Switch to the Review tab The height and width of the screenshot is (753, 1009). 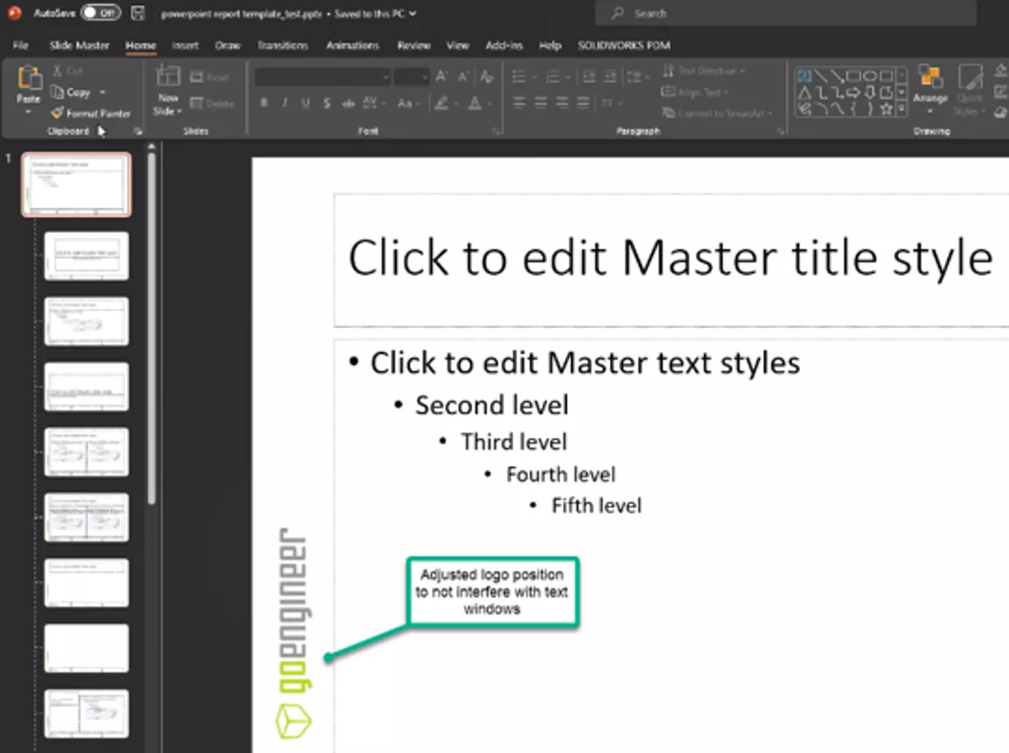coord(414,45)
